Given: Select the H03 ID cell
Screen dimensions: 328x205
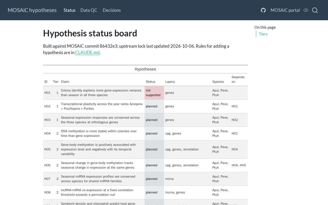Looking at the screenshot, I should coord(47,120).
